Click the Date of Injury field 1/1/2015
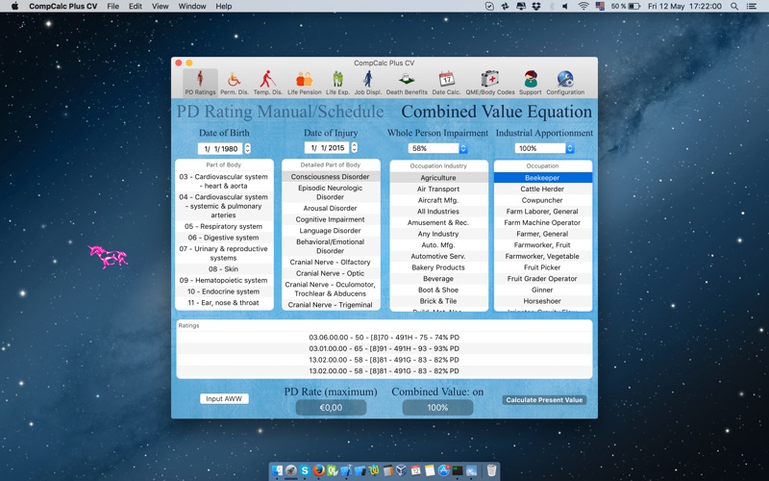 coord(327,147)
